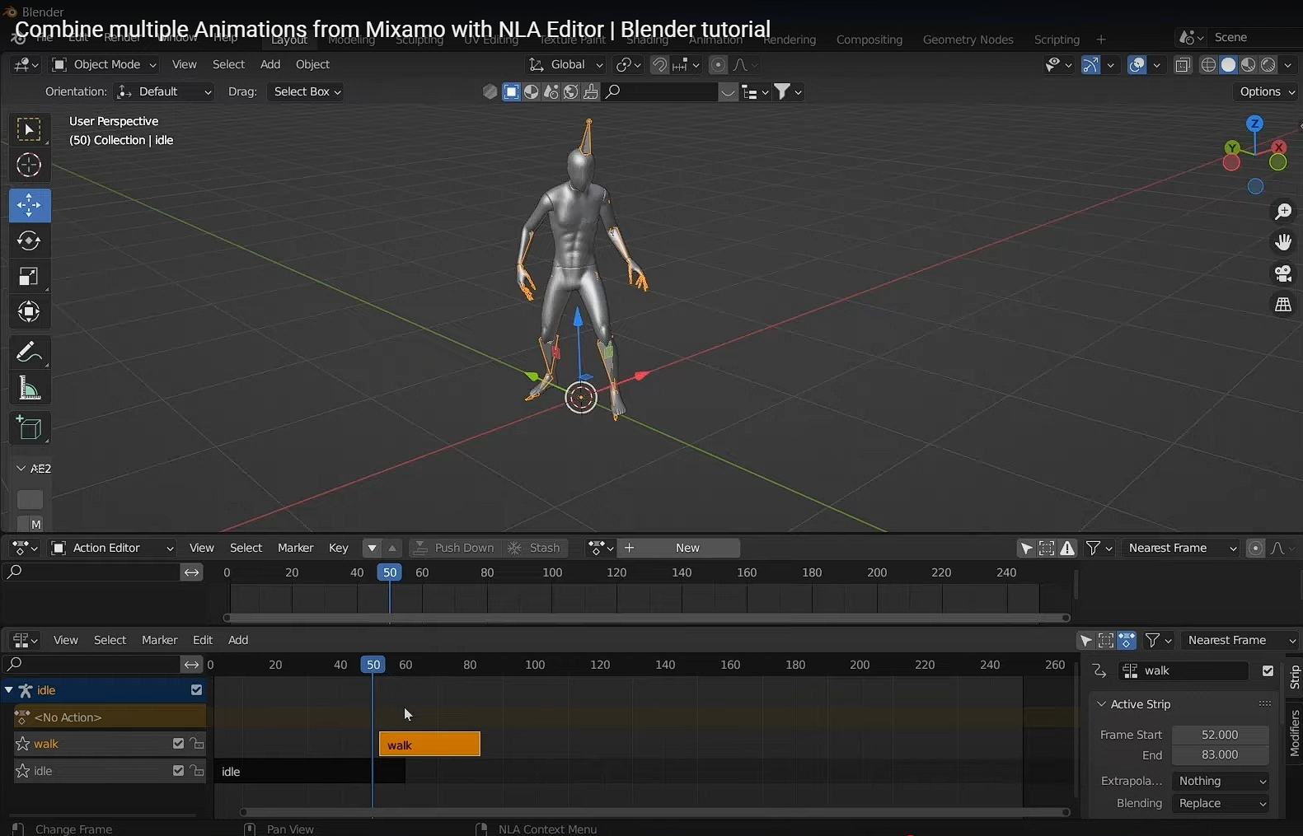Click NLA current frame marker 50
This screenshot has width=1303, height=836.
pos(373,665)
